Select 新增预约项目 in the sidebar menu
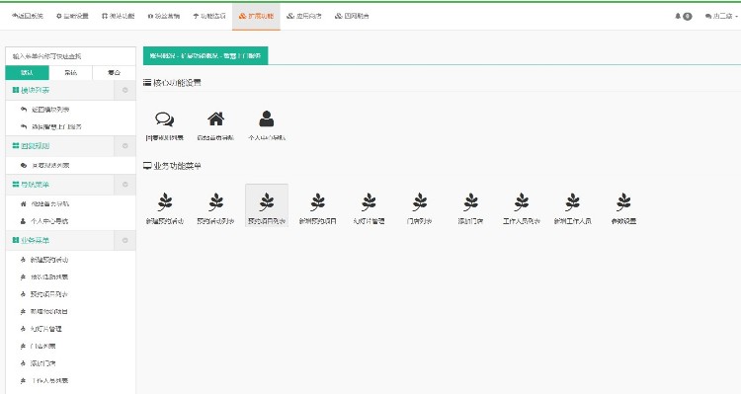The width and height of the screenshot is (741, 394). tap(49, 311)
